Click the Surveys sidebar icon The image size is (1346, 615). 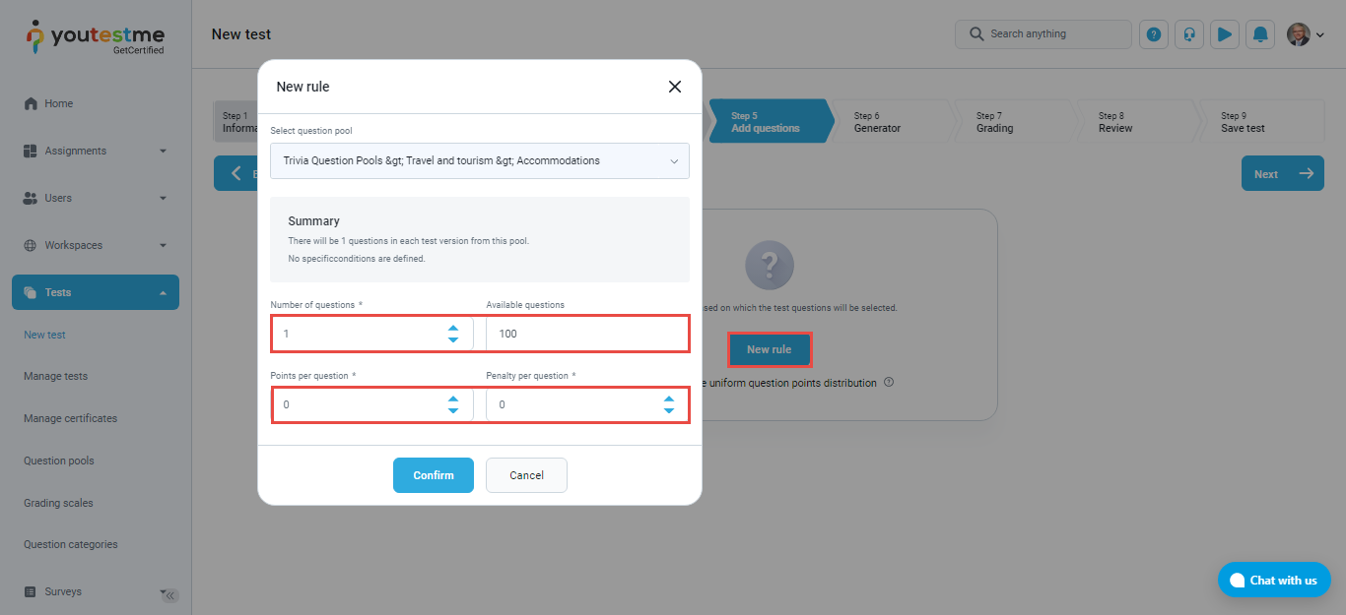(31, 591)
